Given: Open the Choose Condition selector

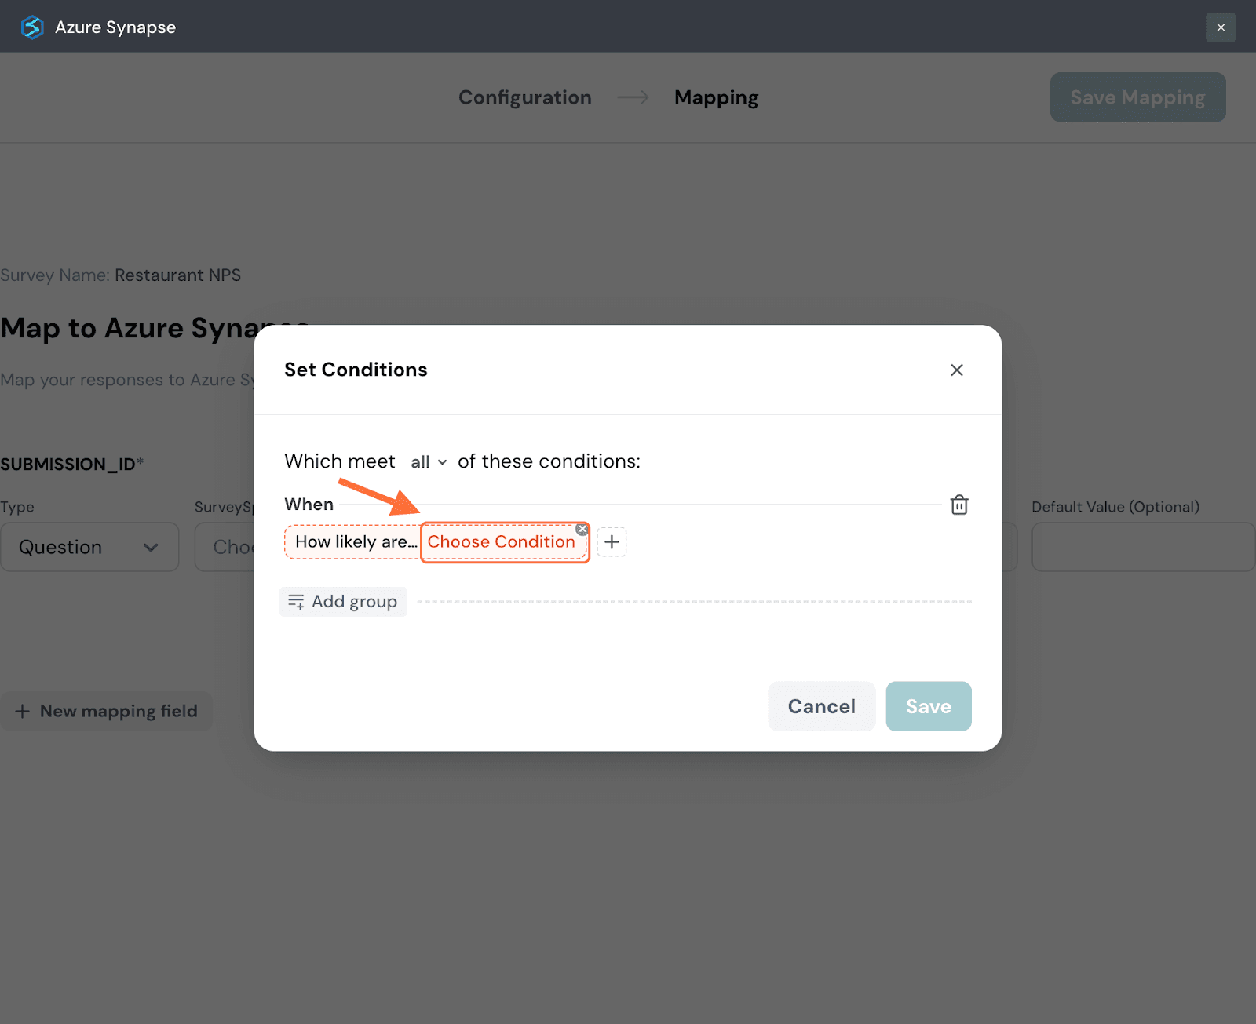Looking at the screenshot, I should coord(501,542).
